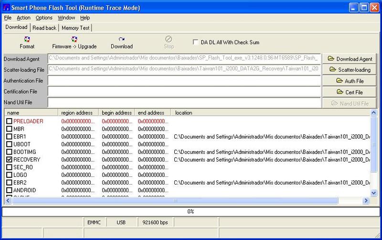Click the Scatter-loading File path field
The height and width of the screenshot is (240, 382).
[184, 69]
